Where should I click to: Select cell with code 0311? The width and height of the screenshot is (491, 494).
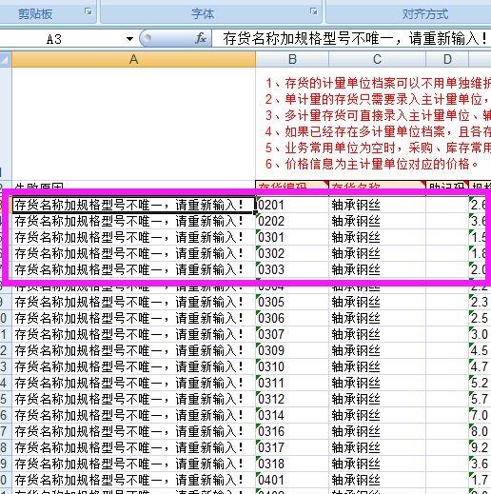click(x=292, y=383)
